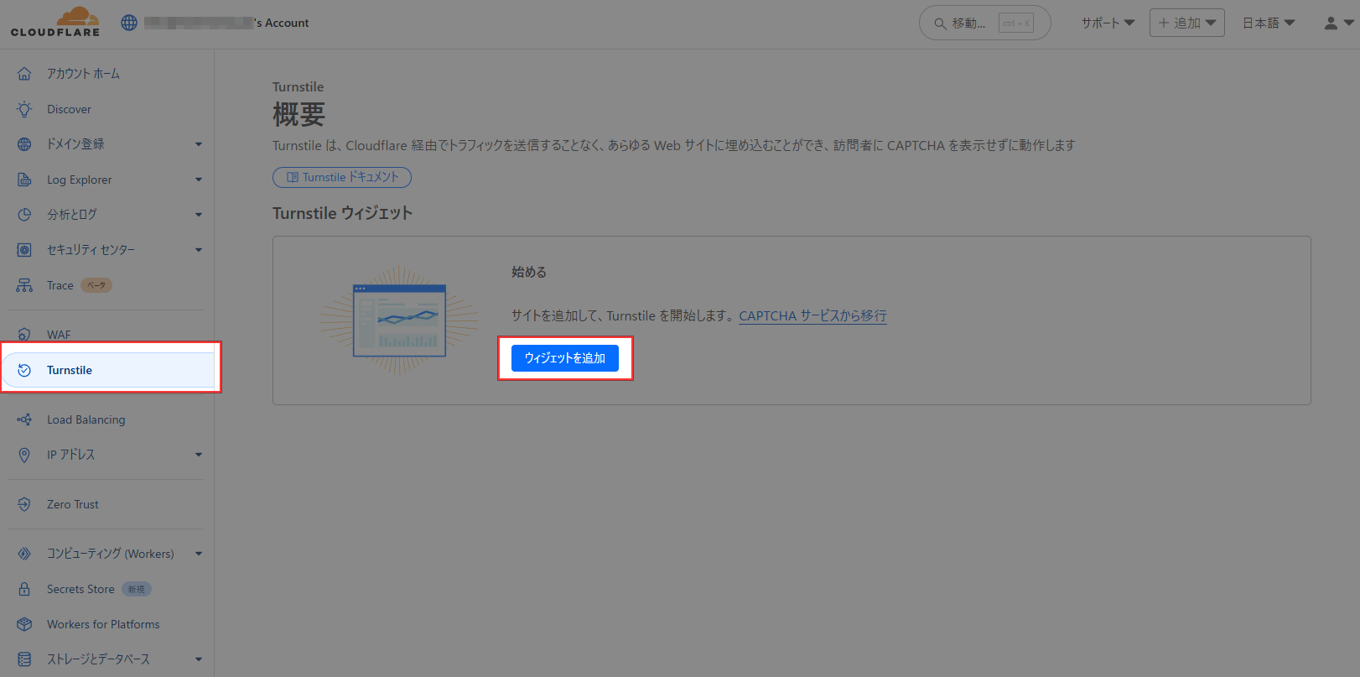Click the 分析とログ pie chart icon
Screen dimensions: 1360x677
(24, 215)
